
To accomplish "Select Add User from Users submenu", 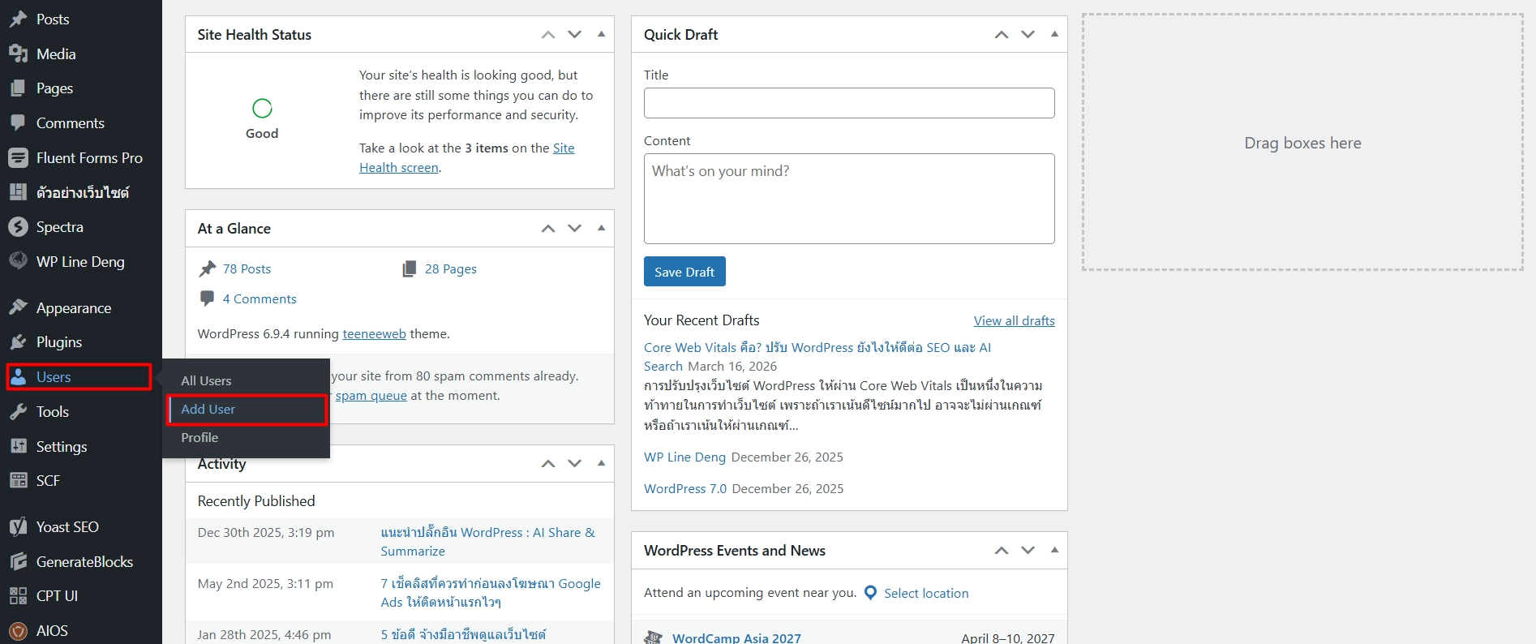I will pyautogui.click(x=208, y=409).
